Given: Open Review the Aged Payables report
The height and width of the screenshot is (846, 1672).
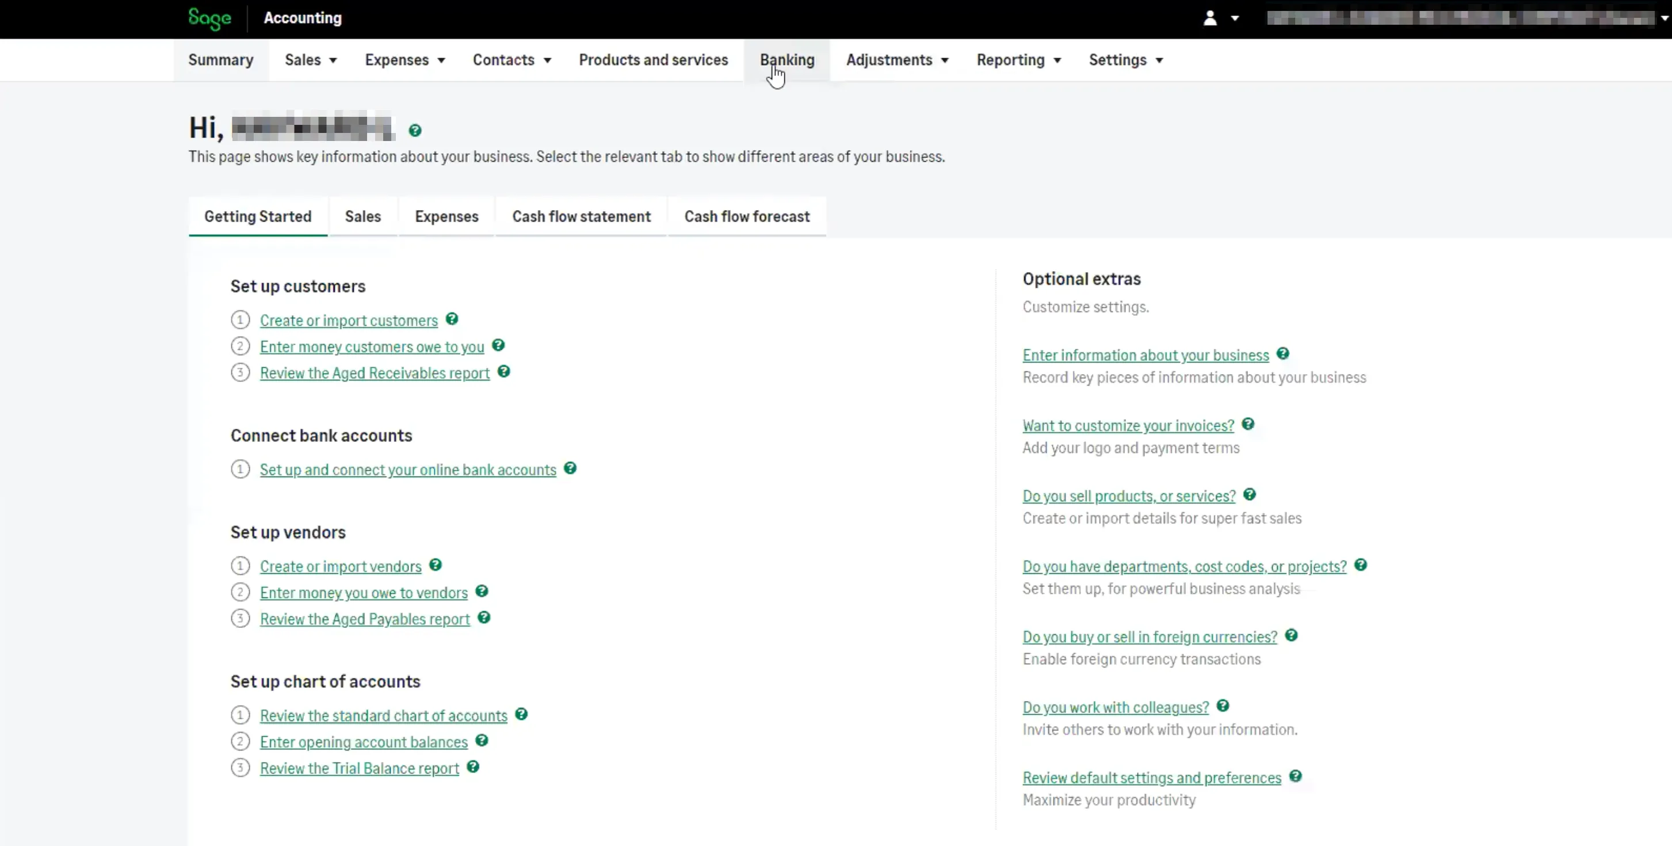Looking at the screenshot, I should [x=365, y=619].
